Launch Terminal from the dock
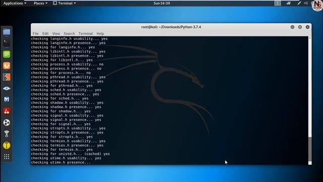 pos(7,43)
